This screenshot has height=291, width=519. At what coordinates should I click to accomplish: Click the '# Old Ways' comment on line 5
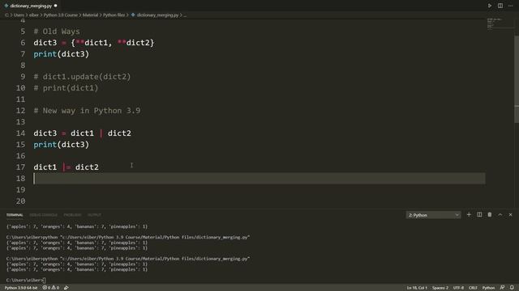57,32
